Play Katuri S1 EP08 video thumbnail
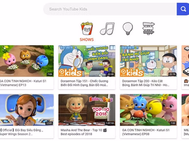 [x=148, y=110]
